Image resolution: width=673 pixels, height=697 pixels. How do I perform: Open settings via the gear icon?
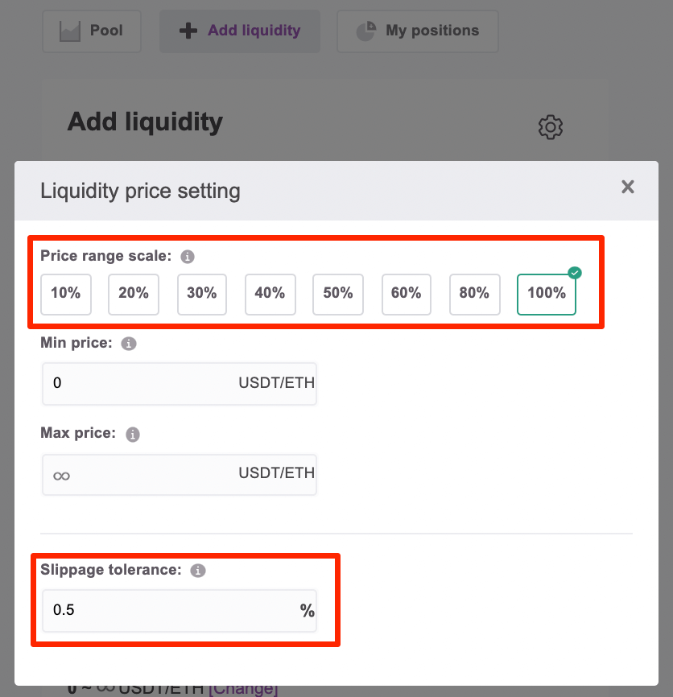[x=551, y=127]
